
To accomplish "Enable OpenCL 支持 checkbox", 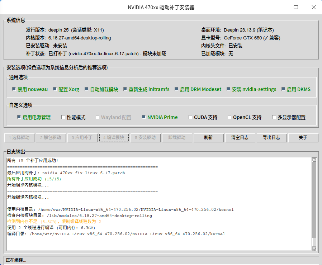I will [x=229, y=117].
